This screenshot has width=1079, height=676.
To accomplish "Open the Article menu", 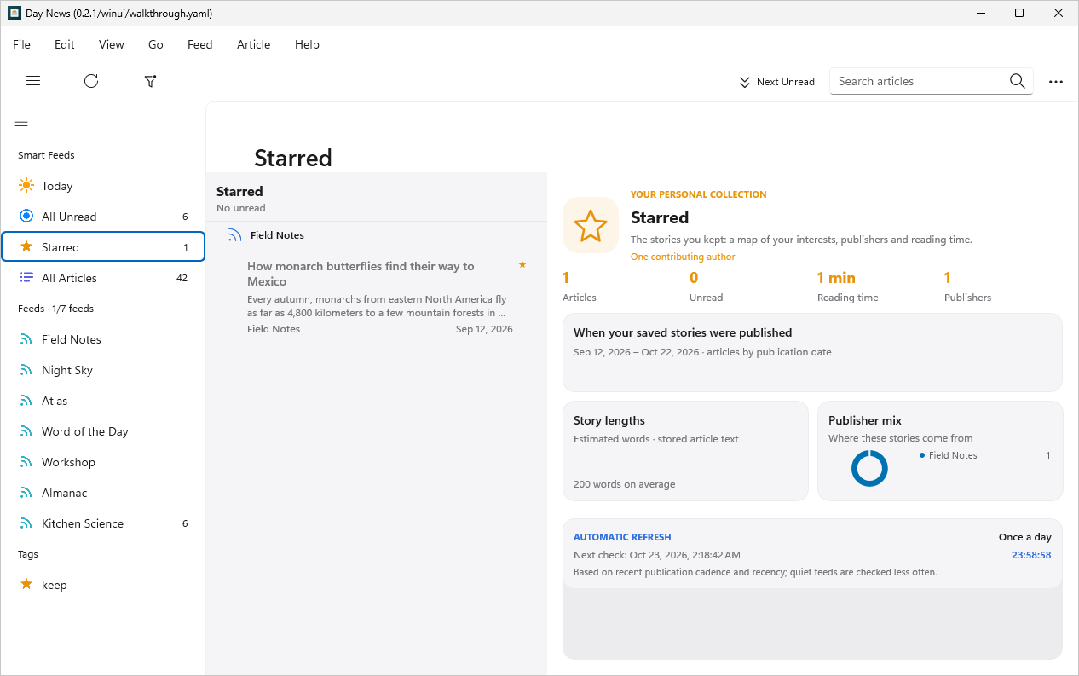I will point(254,44).
